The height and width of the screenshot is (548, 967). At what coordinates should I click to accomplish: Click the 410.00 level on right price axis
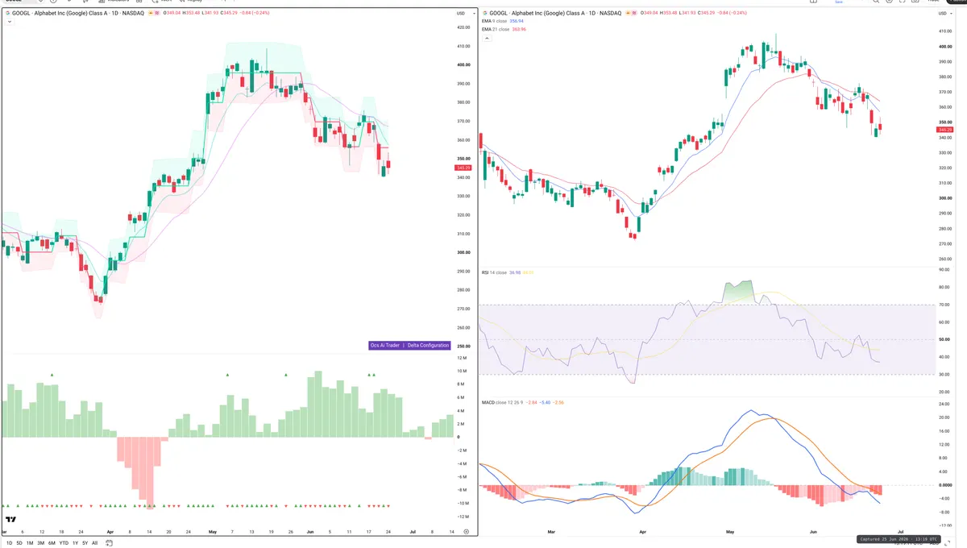(944, 31)
